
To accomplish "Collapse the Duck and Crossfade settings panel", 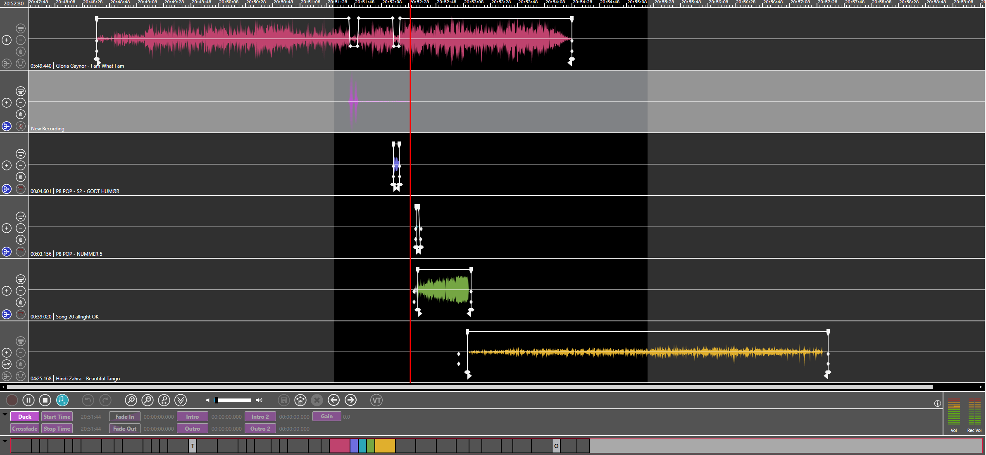I will (x=5, y=415).
